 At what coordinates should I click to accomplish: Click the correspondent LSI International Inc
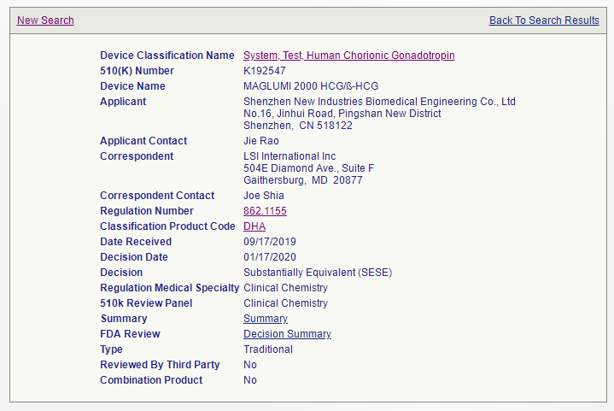289,156
